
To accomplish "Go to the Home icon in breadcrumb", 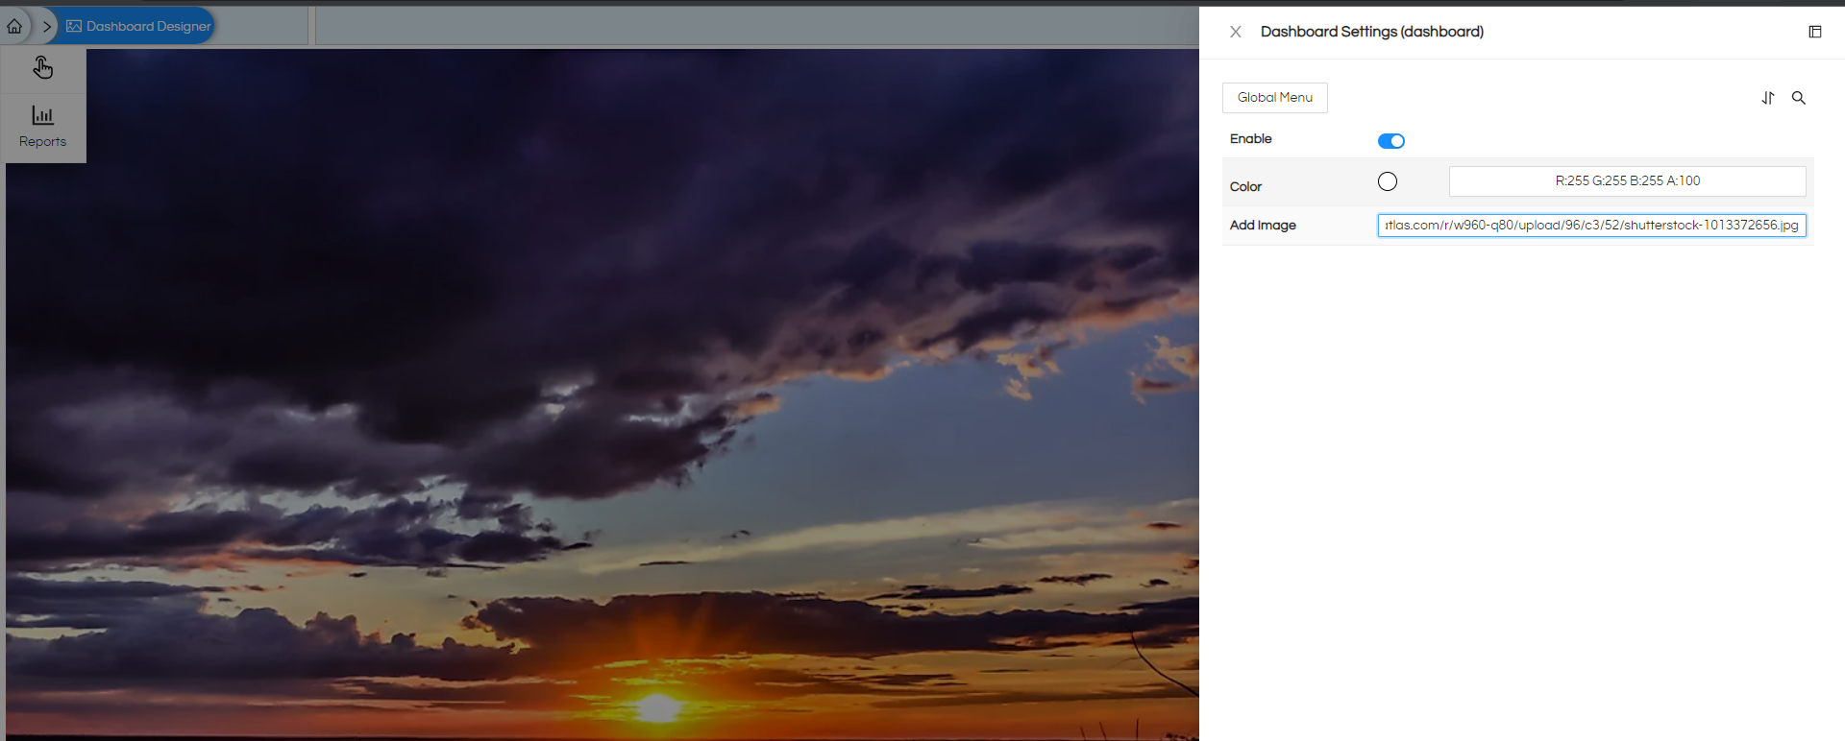I will coord(14,26).
